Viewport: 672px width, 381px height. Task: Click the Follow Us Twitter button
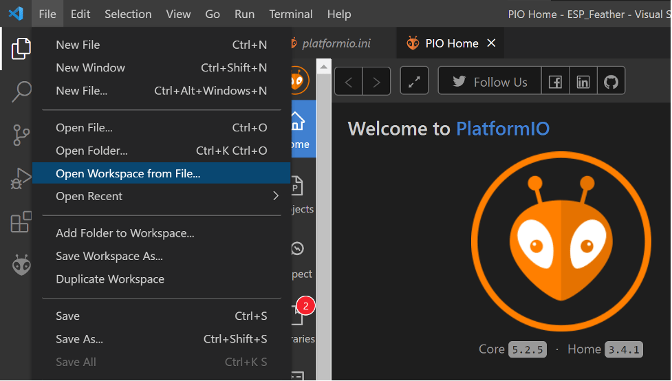(490, 83)
